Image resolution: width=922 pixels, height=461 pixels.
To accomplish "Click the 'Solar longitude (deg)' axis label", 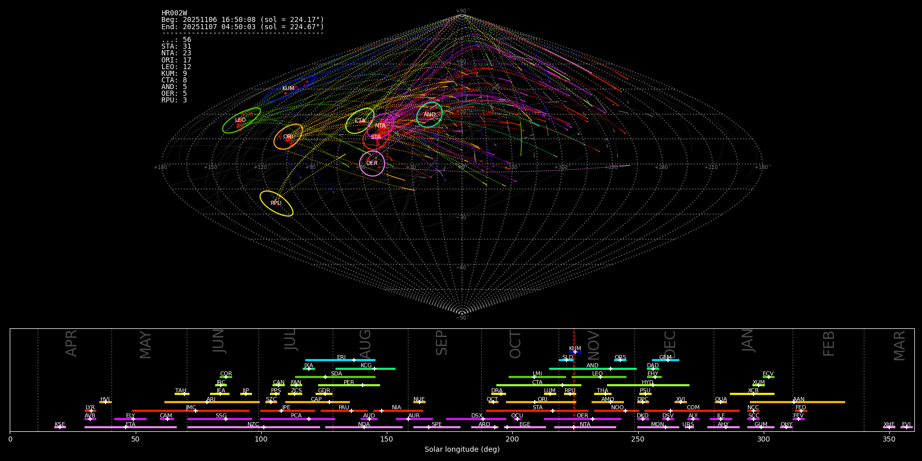I will point(462,449).
